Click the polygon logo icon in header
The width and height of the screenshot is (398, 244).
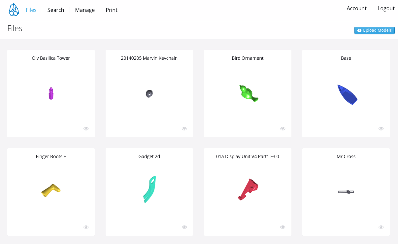tap(14, 10)
